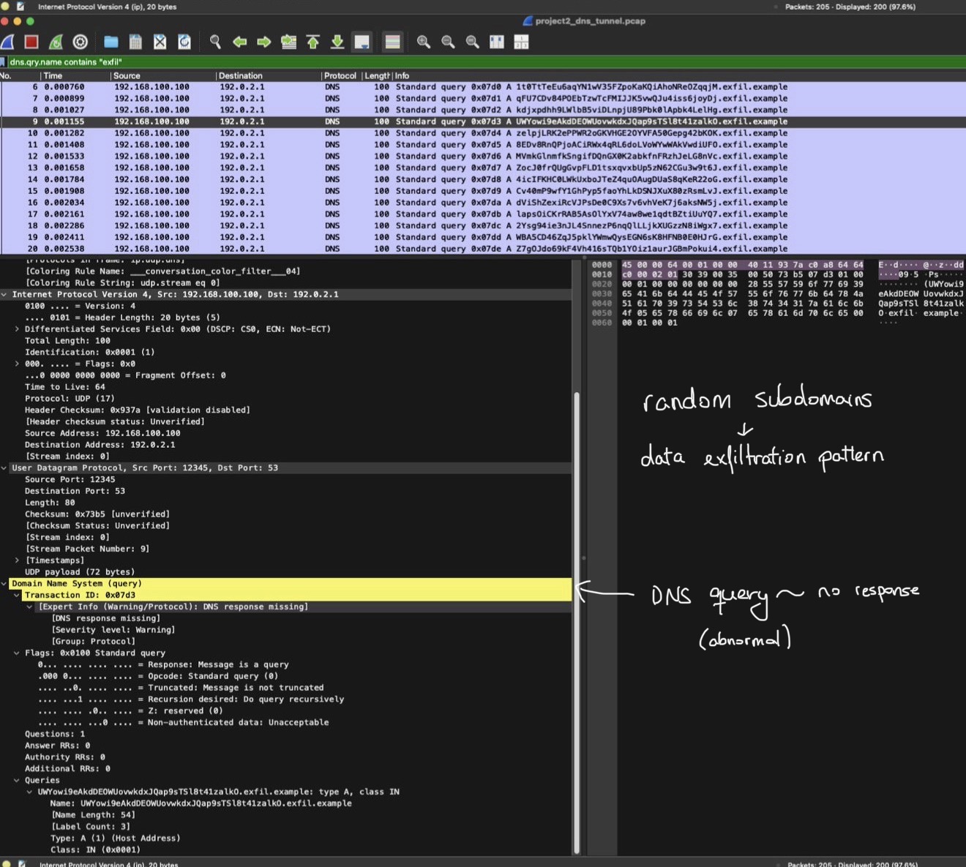Go to the first packet
Screen dimensions: 966x867
312,42
